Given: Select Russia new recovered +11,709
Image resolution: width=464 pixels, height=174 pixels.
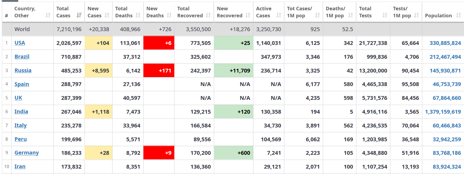Looking at the screenshot, I should coord(234,71).
